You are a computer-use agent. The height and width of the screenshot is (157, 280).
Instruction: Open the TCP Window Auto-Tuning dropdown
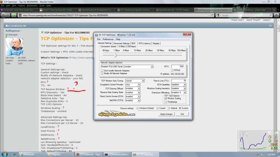[x=143, y=81]
